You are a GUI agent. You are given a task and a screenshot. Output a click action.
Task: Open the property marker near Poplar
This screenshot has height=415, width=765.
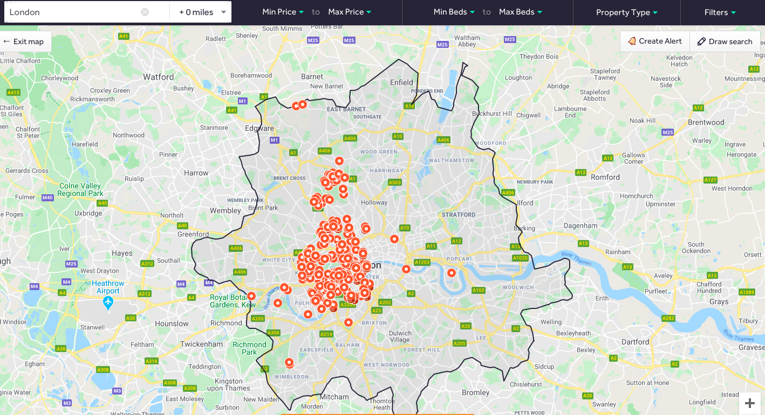tap(451, 273)
